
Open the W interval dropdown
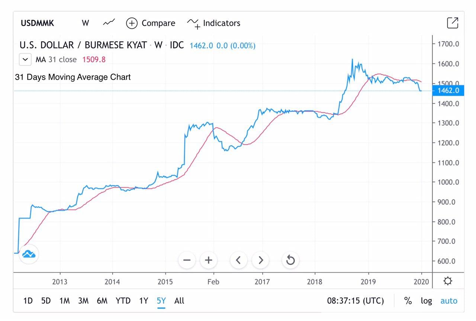click(86, 23)
